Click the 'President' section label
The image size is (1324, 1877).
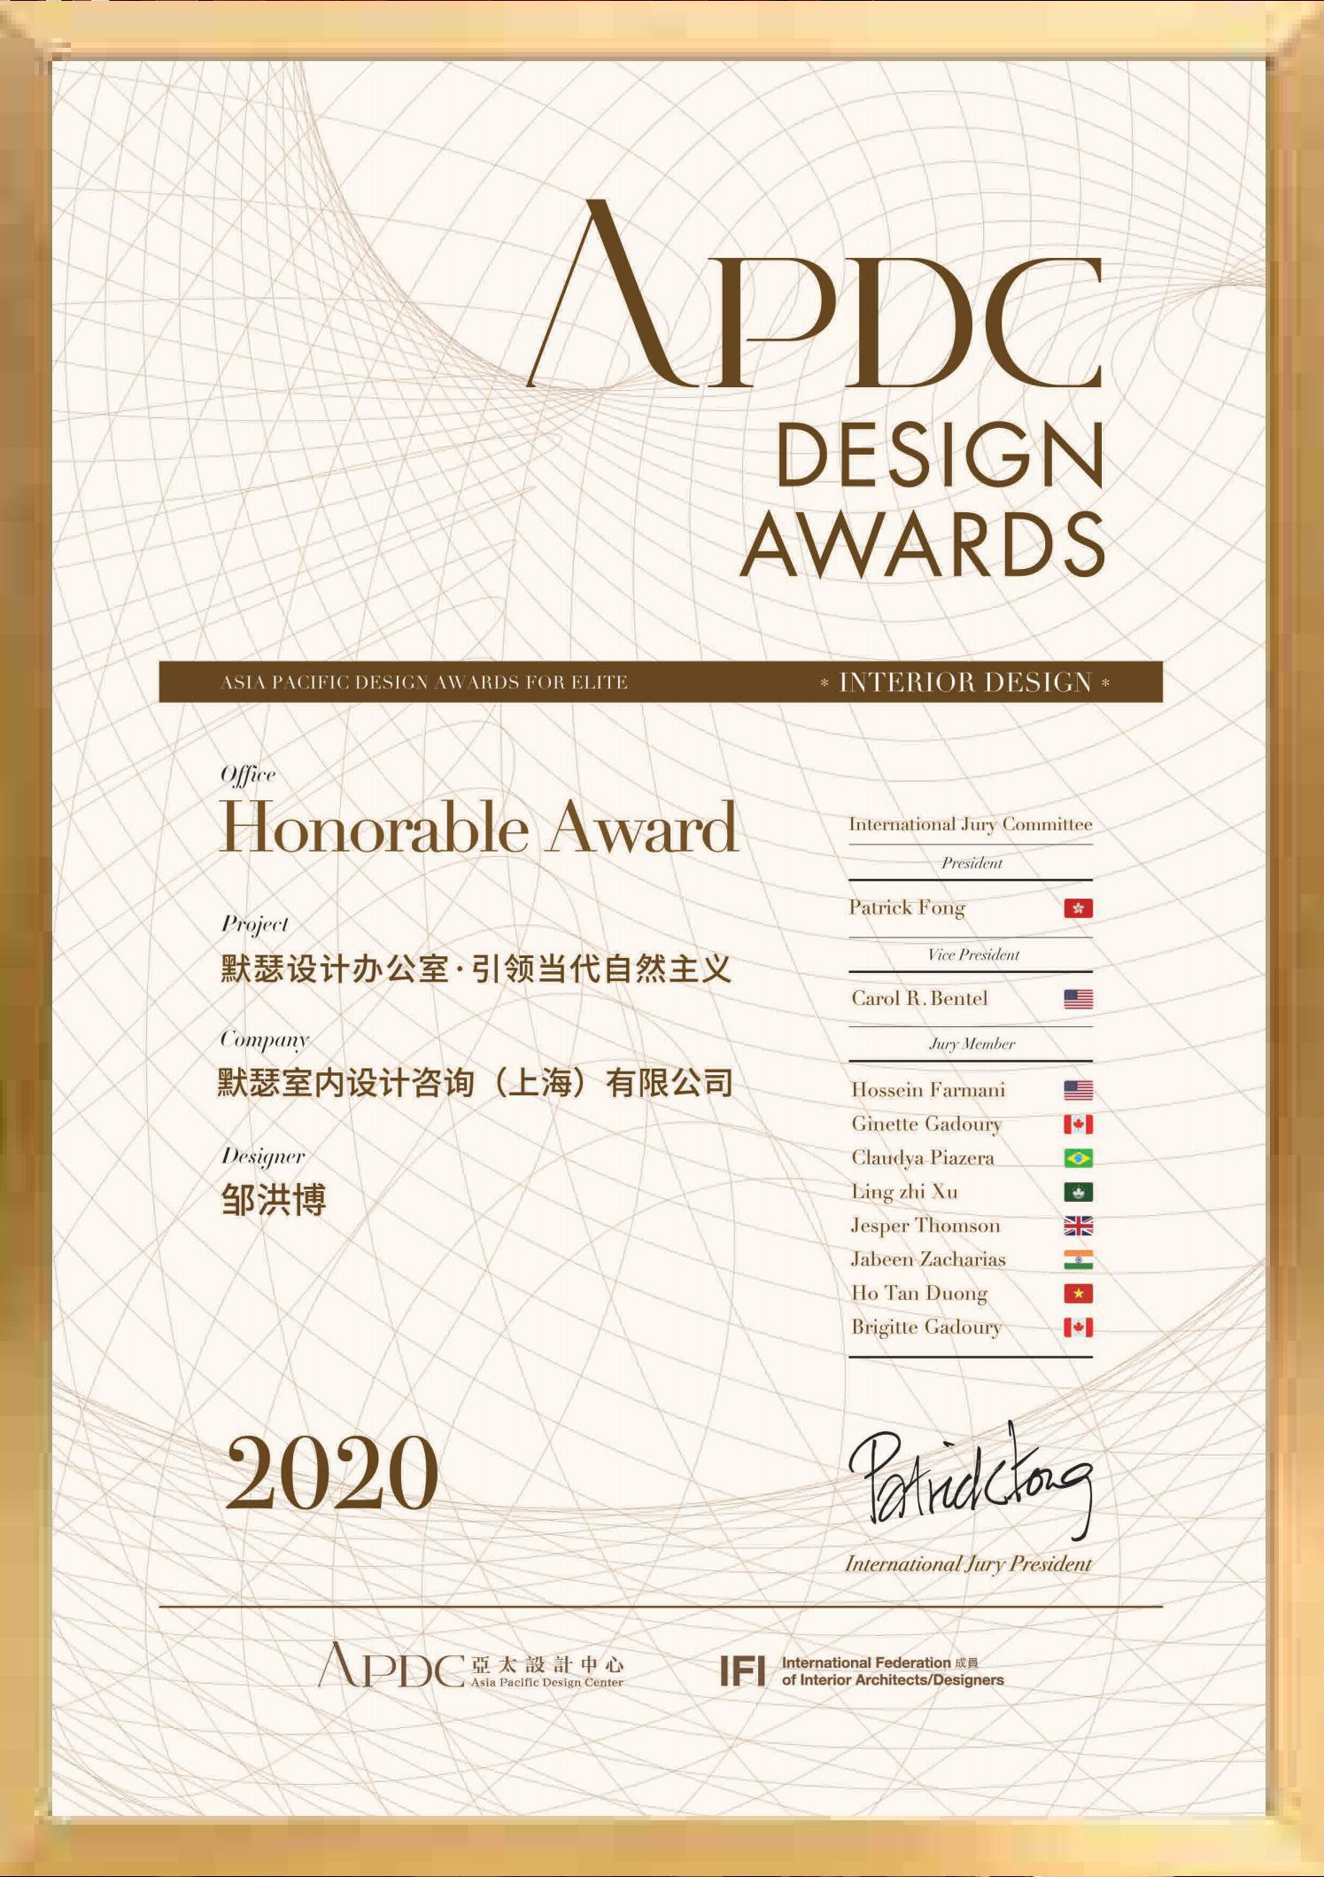[972, 863]
